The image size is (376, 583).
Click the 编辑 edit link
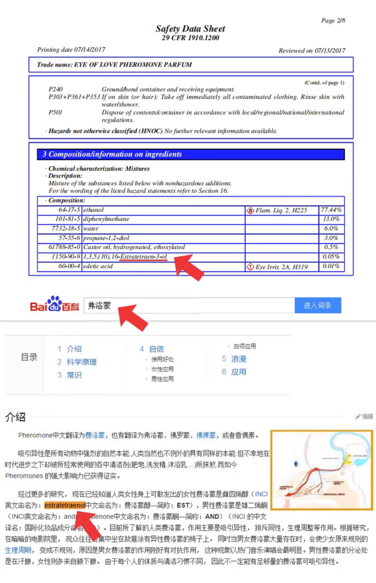point(367,417)
